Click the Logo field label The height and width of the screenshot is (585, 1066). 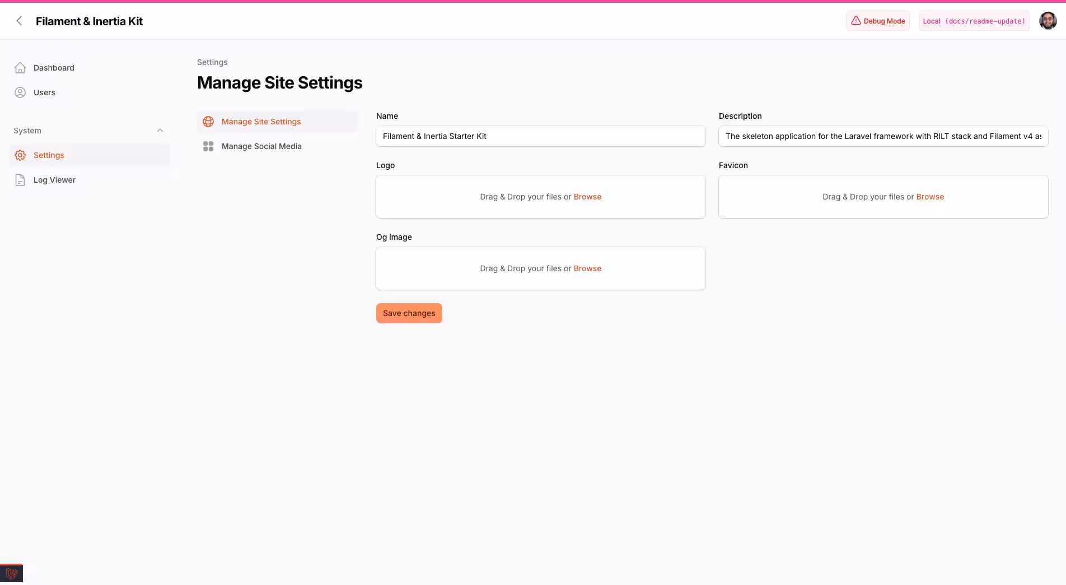tap(385, 165)
